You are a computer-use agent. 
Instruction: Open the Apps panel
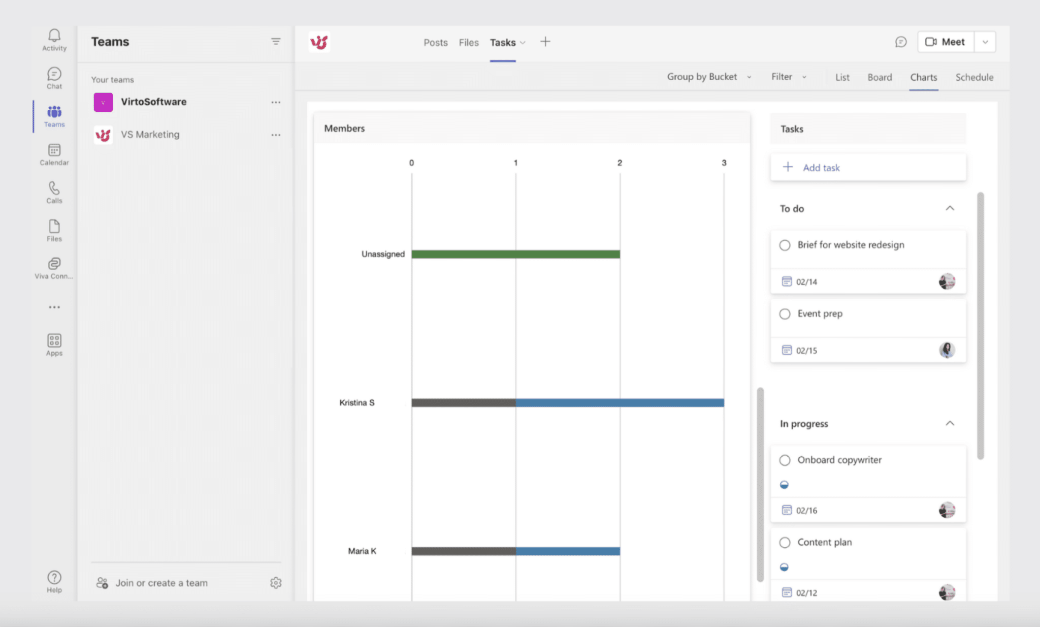pyautogui.click(x=54, y=343)
